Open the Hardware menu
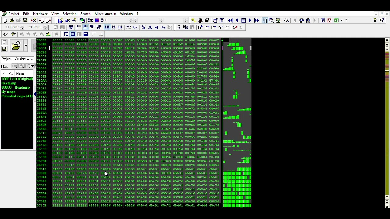Screen dimensions: 390x219 (x=40, y=14)
